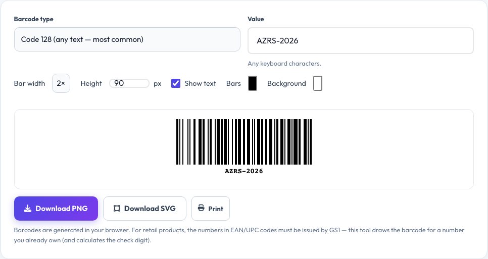
Task: Click the download arrow icon on Download PNG
Action: 28,209
